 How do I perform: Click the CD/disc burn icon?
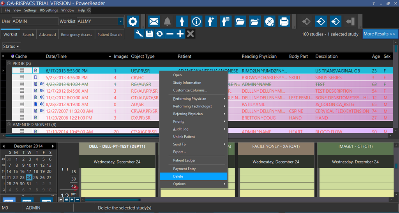269,21
